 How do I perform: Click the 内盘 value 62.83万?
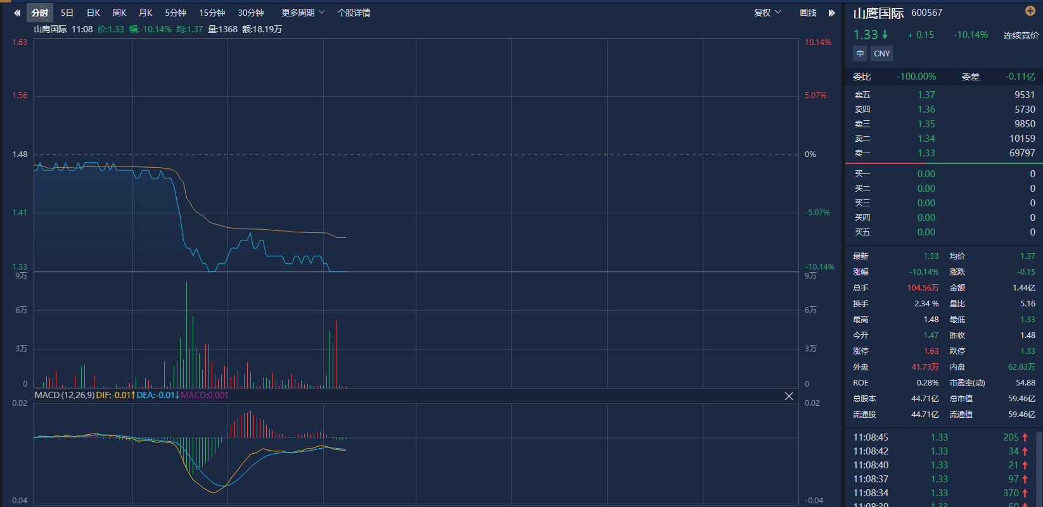pos(1021,367)
